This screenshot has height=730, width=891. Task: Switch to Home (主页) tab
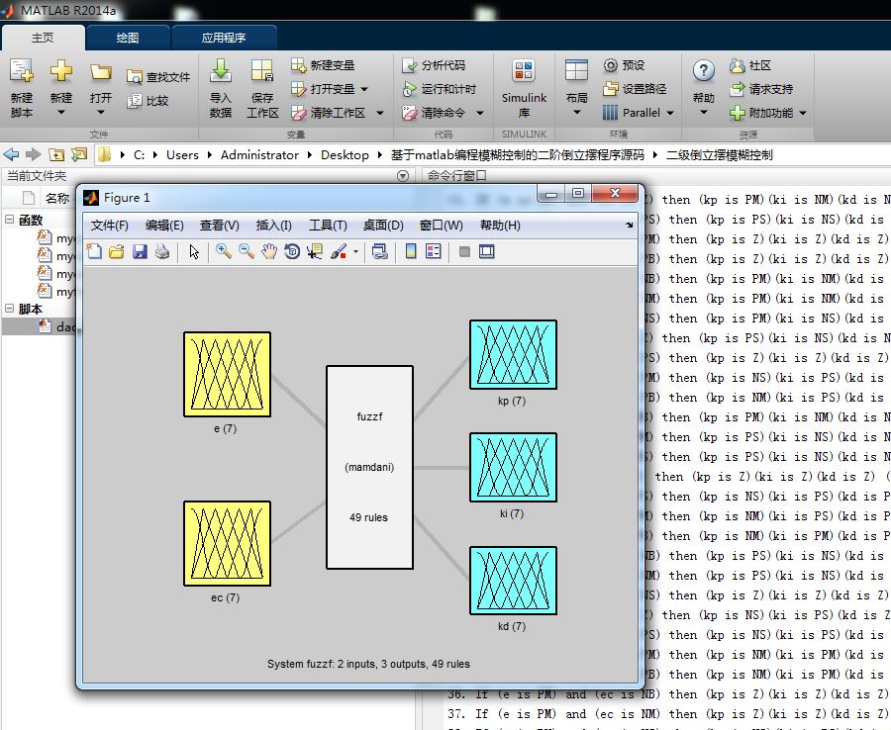point(43,38)
